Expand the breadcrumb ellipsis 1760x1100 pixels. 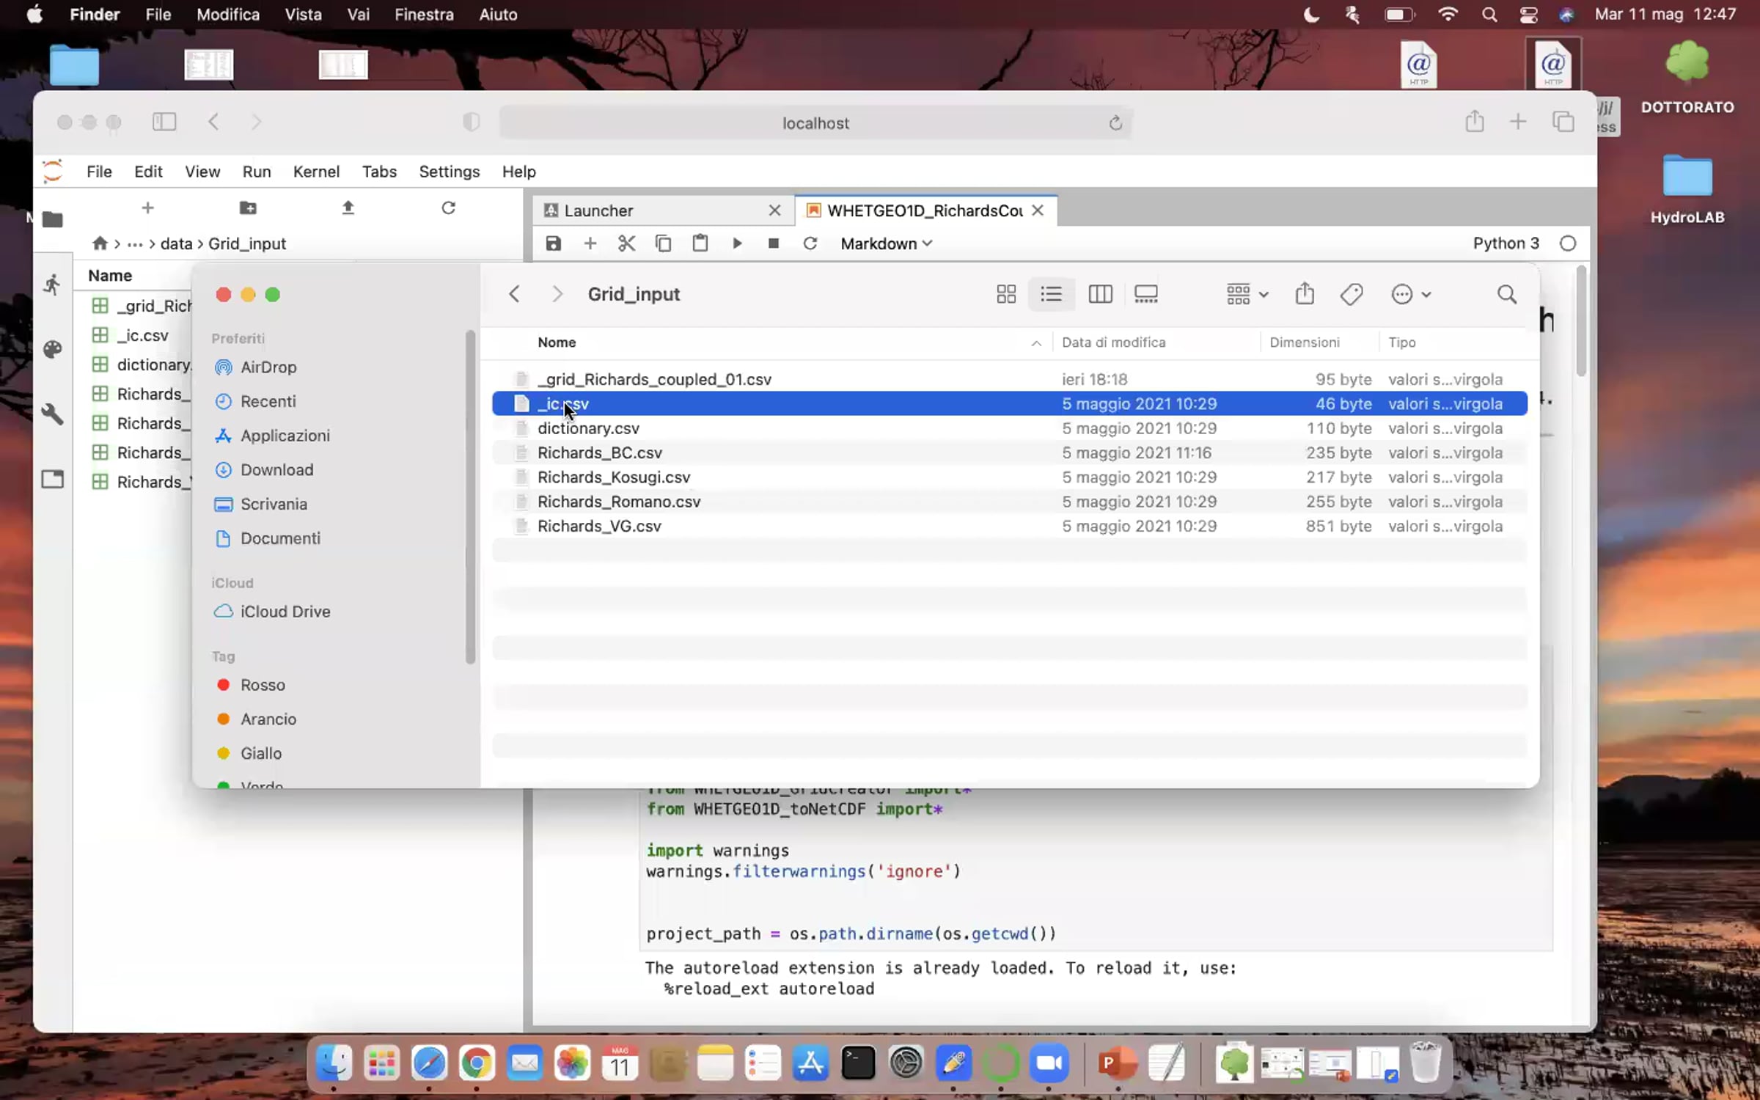(x=135, y=243)
